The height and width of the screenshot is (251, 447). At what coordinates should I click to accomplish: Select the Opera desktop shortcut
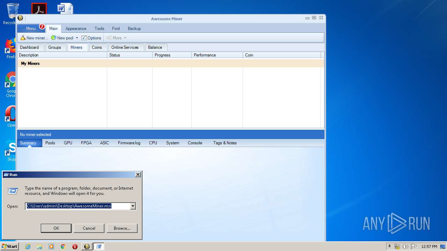11,116
